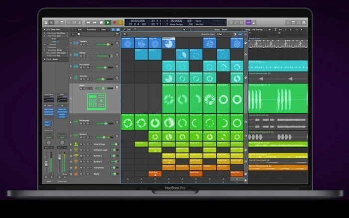Viewport: 349px width, 218px height.
Task: Open the Smart Controls button
Action: click(69, 23)
